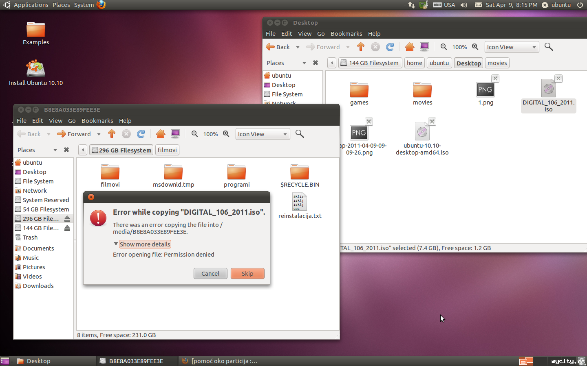Select the games folder in the Desktop window
This screenshot has height=366, width=587.
[x=359, y=94]
